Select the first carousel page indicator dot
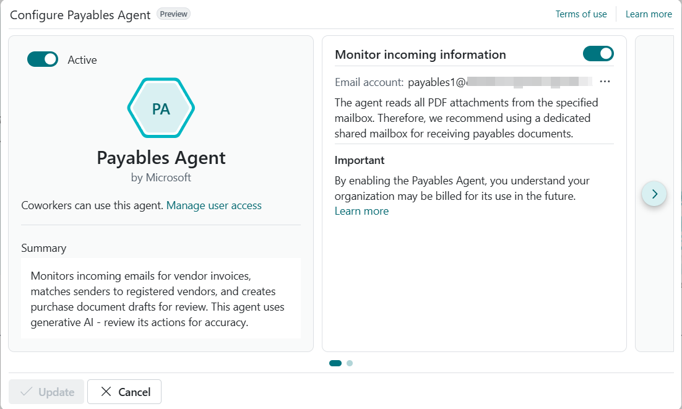The width and height of the screenshot is (682, 409). click(335, 363)
